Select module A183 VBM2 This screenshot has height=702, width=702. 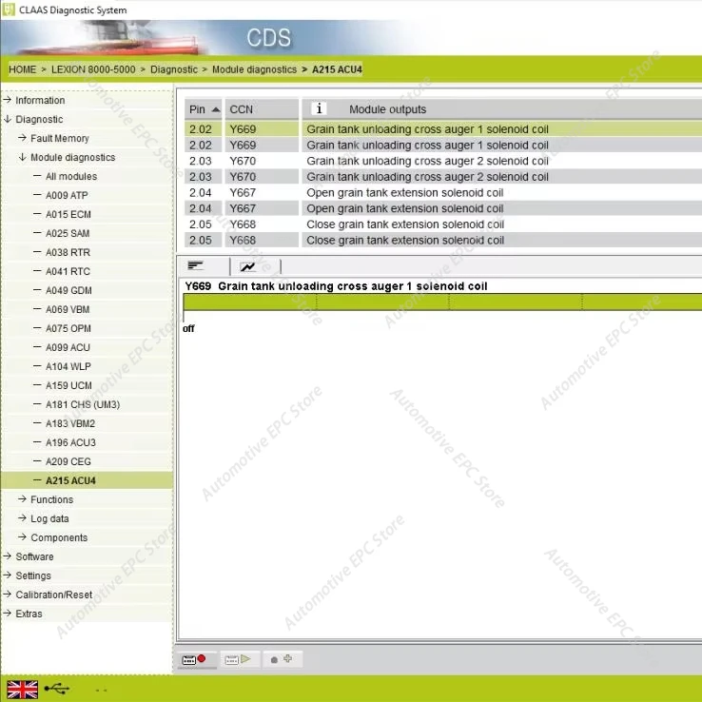click(70, 423)
